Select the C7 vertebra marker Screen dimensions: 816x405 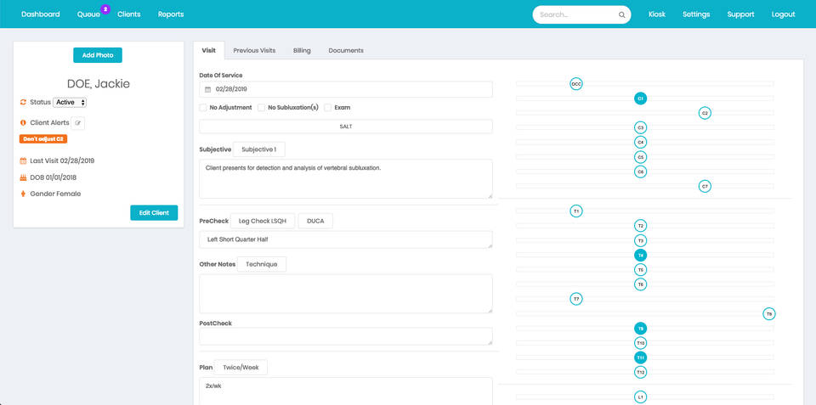[705, 186]
